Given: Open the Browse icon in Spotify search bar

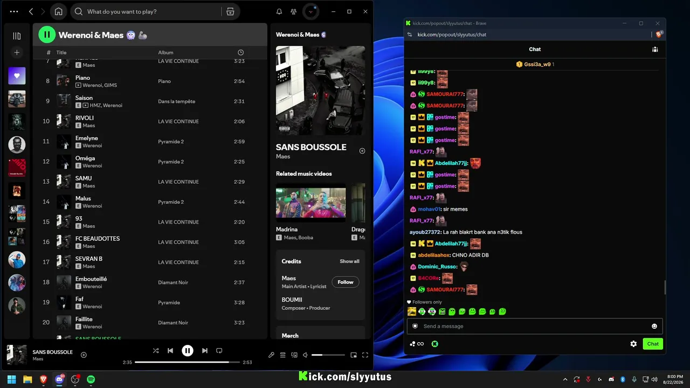Looking at the screenshot, I should [230, 11].
